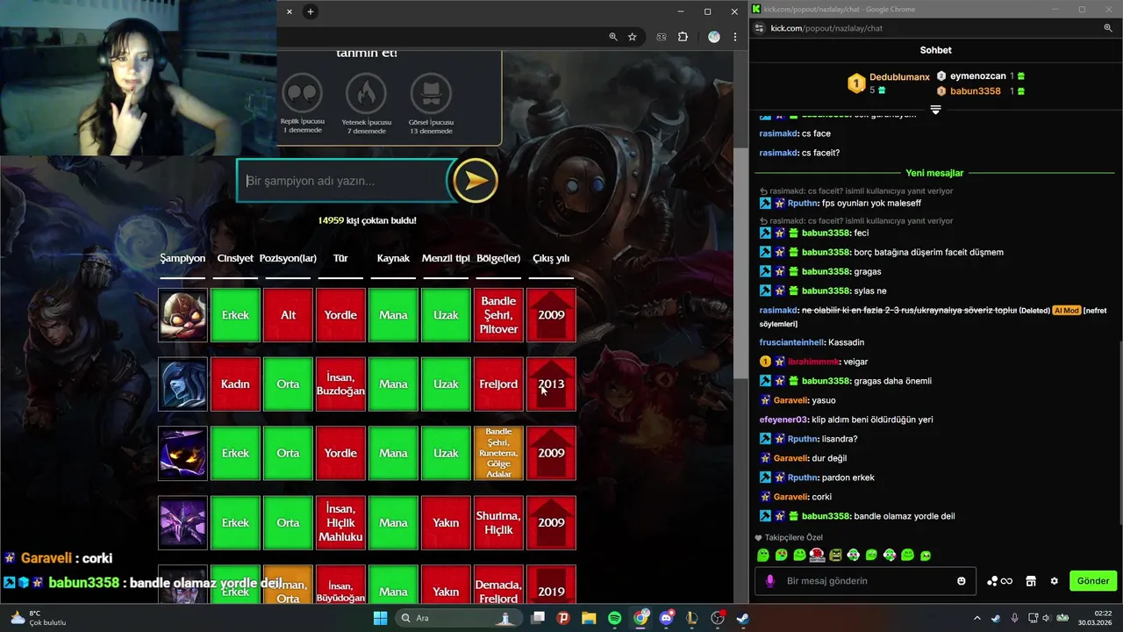Click the 'Takipçilere Özel' heart label

tap(789, 537)
